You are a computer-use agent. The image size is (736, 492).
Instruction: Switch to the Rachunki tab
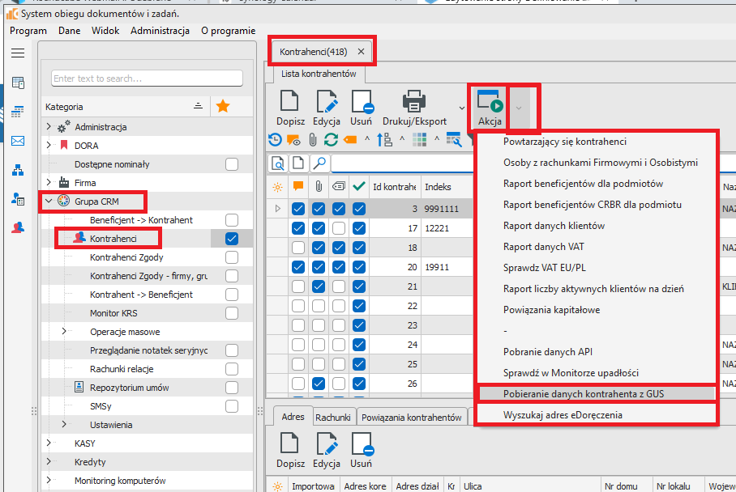coord(332,417)
